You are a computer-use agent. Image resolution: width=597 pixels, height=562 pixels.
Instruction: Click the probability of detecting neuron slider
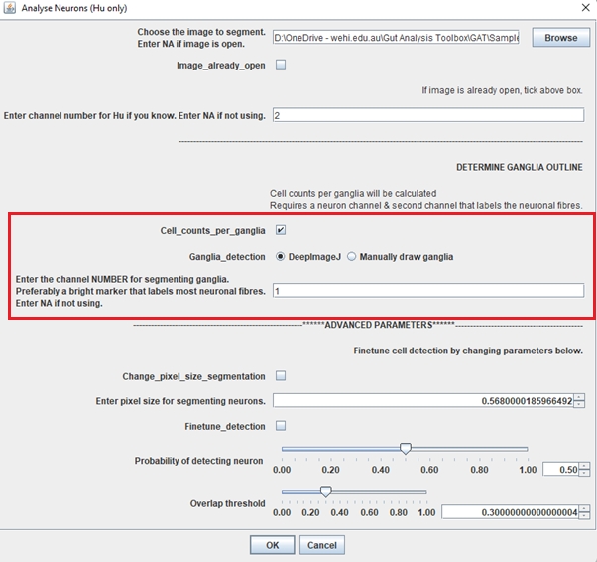coord(405,450)
